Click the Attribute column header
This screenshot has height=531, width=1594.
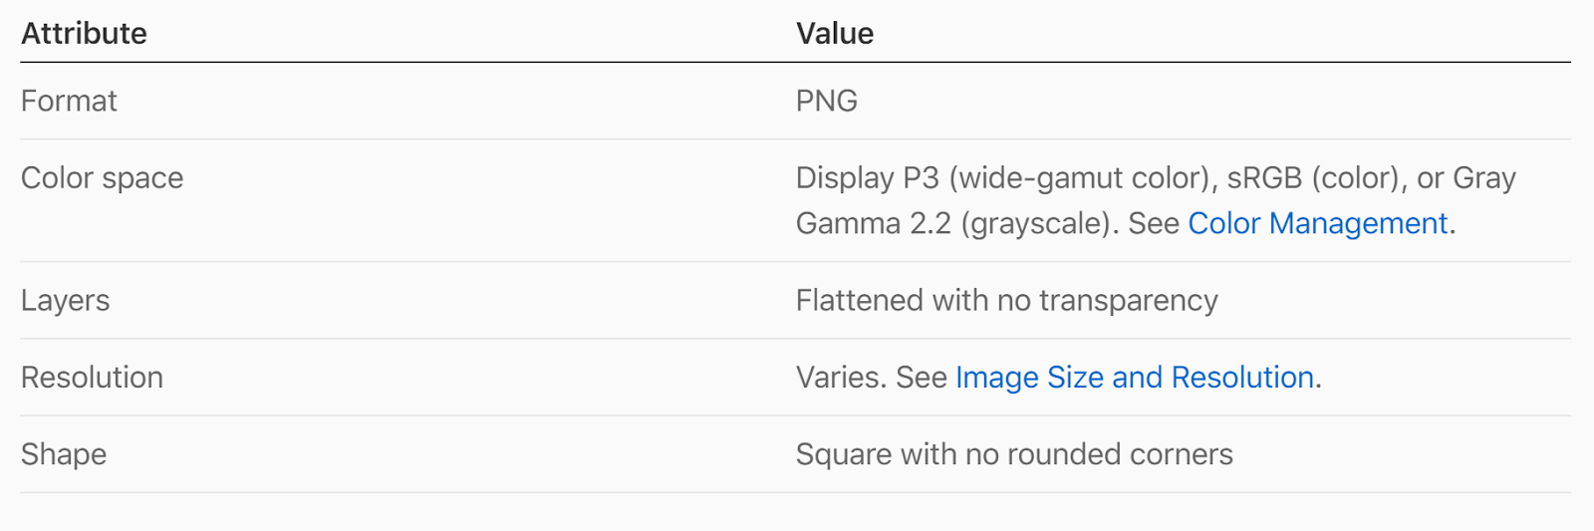(84, 34)
